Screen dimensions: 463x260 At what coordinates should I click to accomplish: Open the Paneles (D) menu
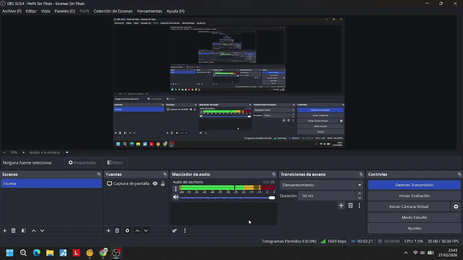tap(65, 11)
